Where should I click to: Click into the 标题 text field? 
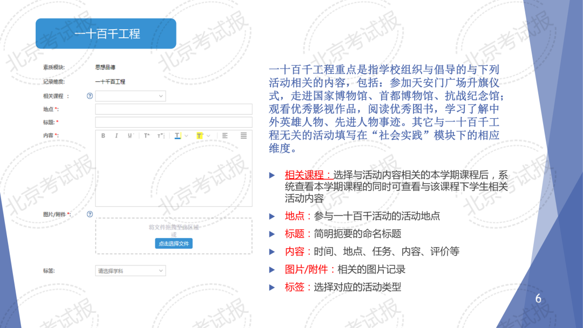(x=173, y=122)
